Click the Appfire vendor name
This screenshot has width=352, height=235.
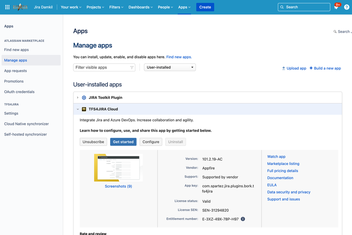point(208,168)
